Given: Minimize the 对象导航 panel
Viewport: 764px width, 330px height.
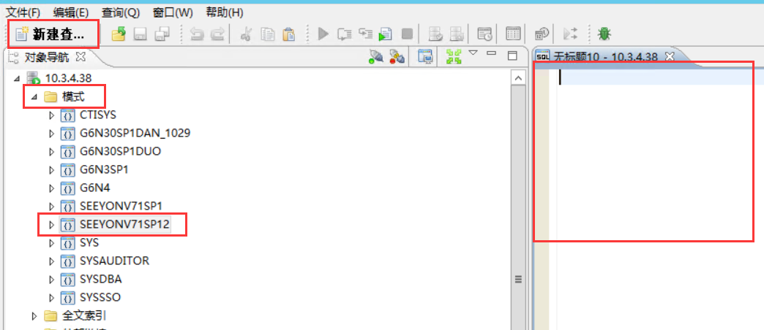Looking at the screenshot, I should pos(492,53).
